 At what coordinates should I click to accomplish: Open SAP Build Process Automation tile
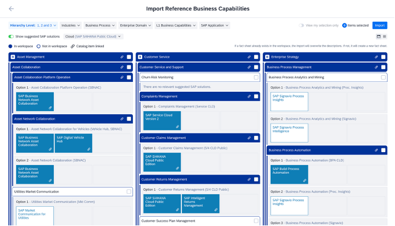coord(289,174)
